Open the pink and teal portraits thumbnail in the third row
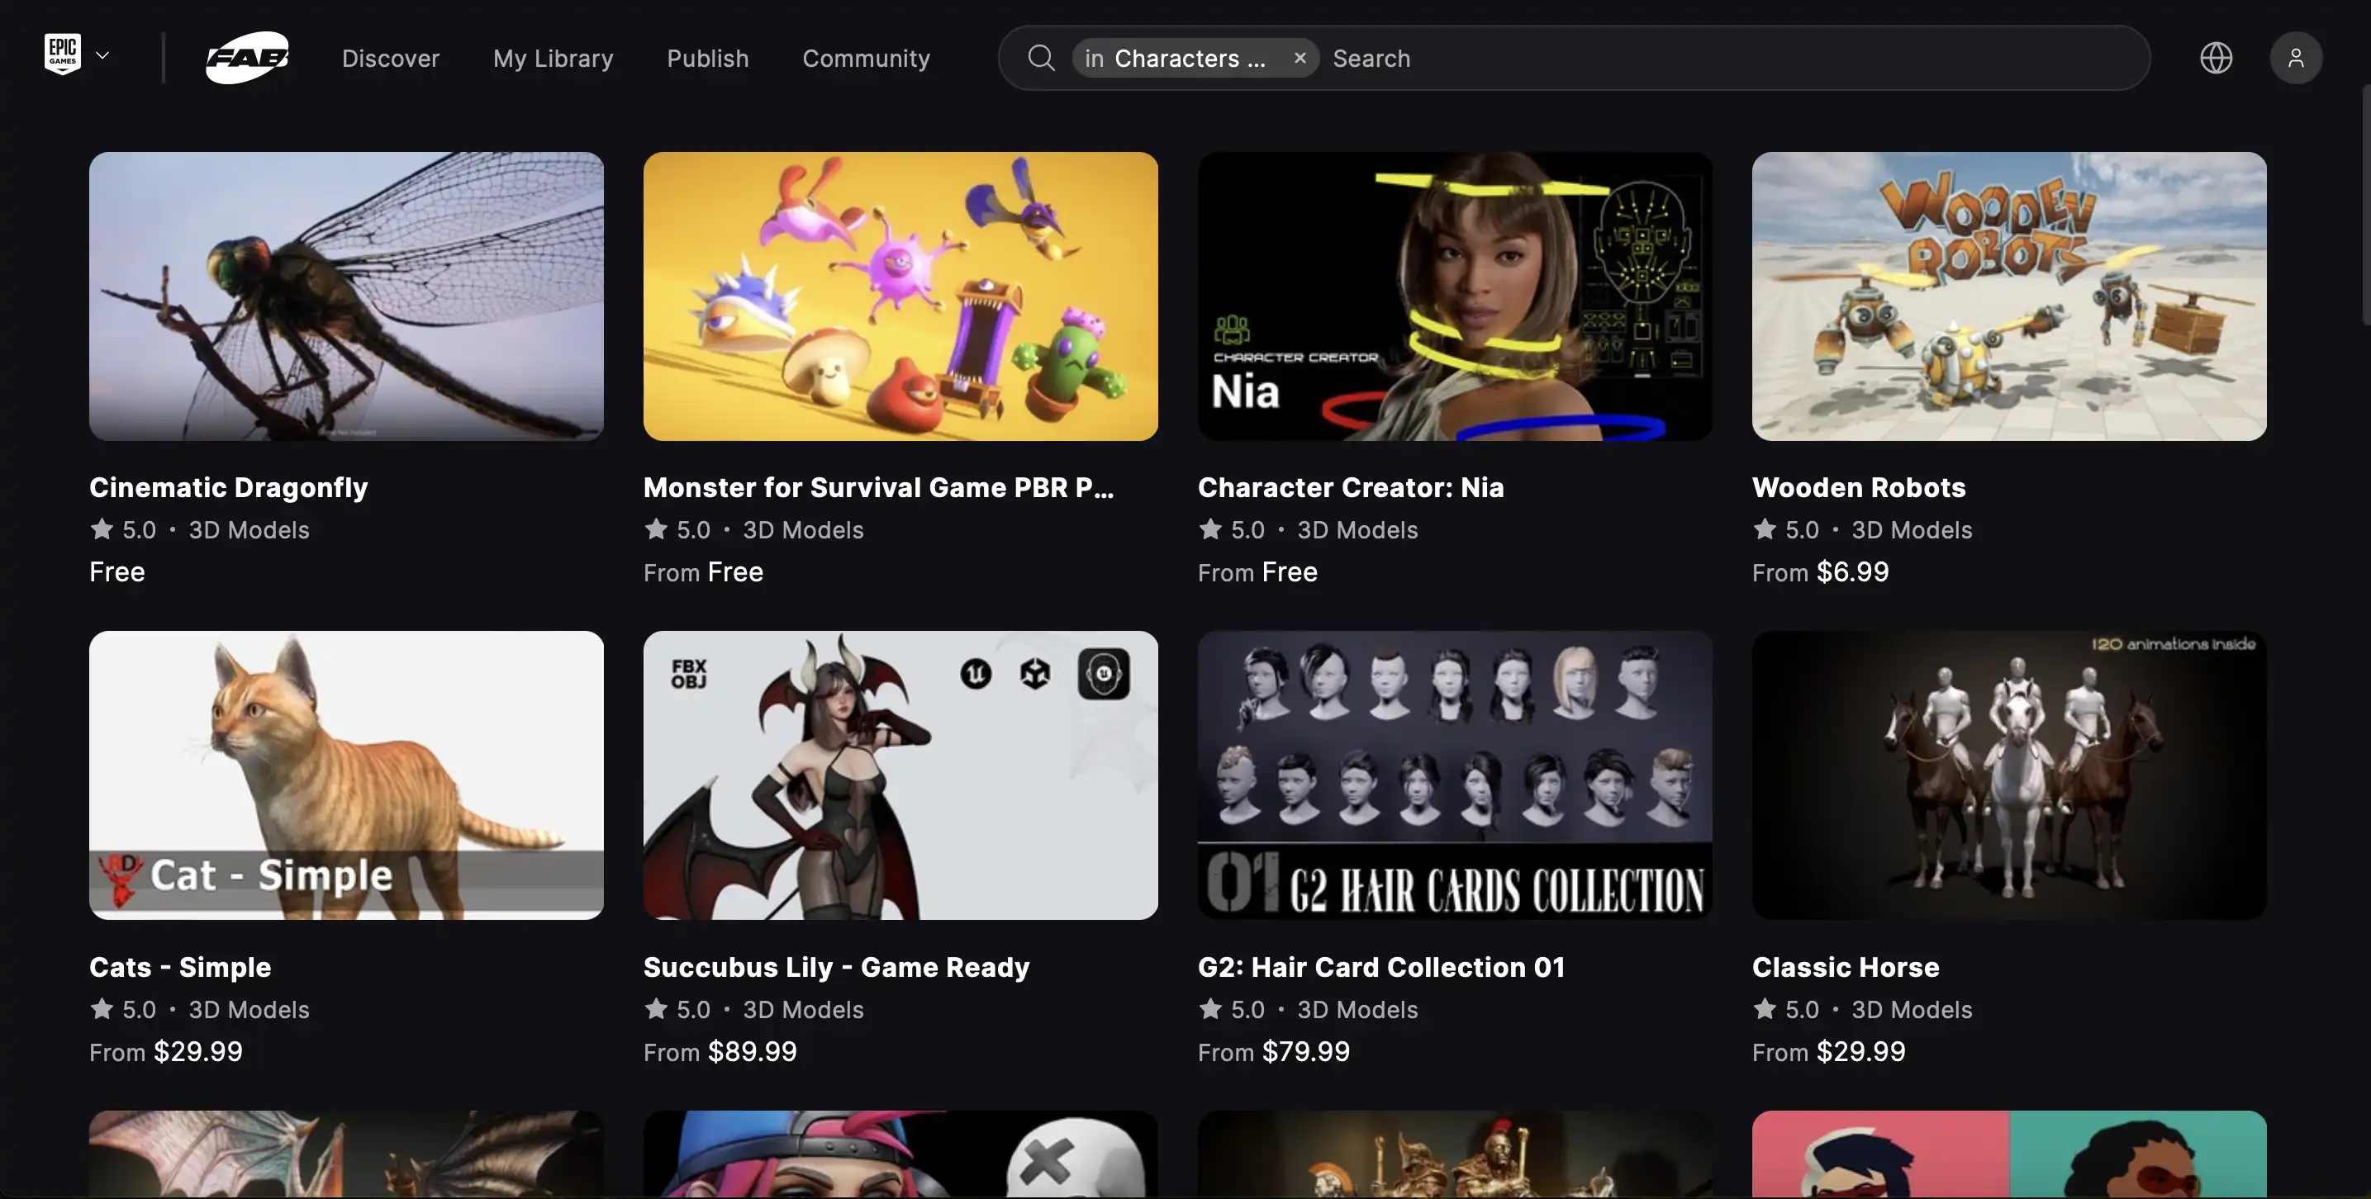This screenshot has height=1199, width=2371. click(2009, 1154)
